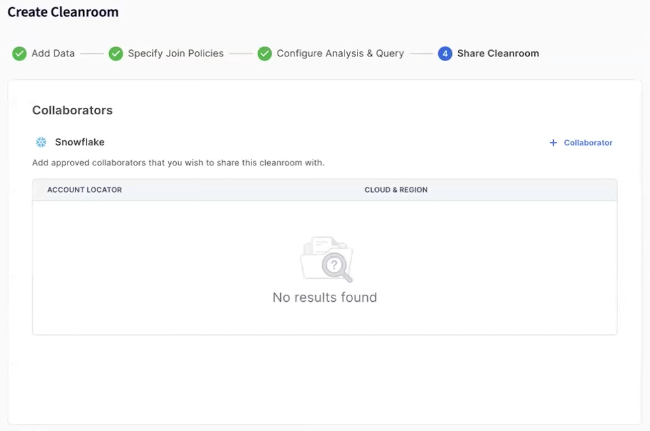Click the Create Cleanroom page title
Image resolution: width=650 pixels, height=431 pixels.
pyautogui.click(x=62, y=12)
